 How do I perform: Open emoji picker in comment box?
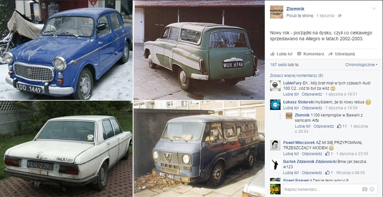tap(372, 189)
